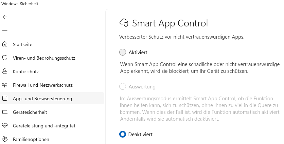Click the Startseite home icon
284x144 pixels.
coord(5,44)
